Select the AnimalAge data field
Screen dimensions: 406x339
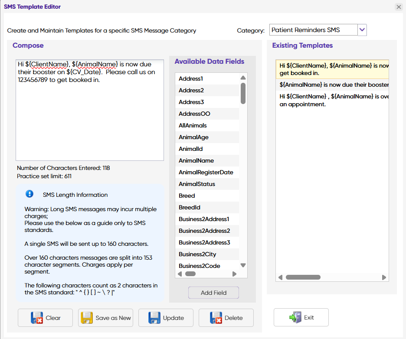point(207,137)
